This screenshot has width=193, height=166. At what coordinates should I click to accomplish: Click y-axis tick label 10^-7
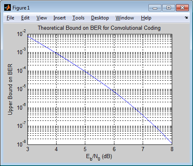[21, 125]
